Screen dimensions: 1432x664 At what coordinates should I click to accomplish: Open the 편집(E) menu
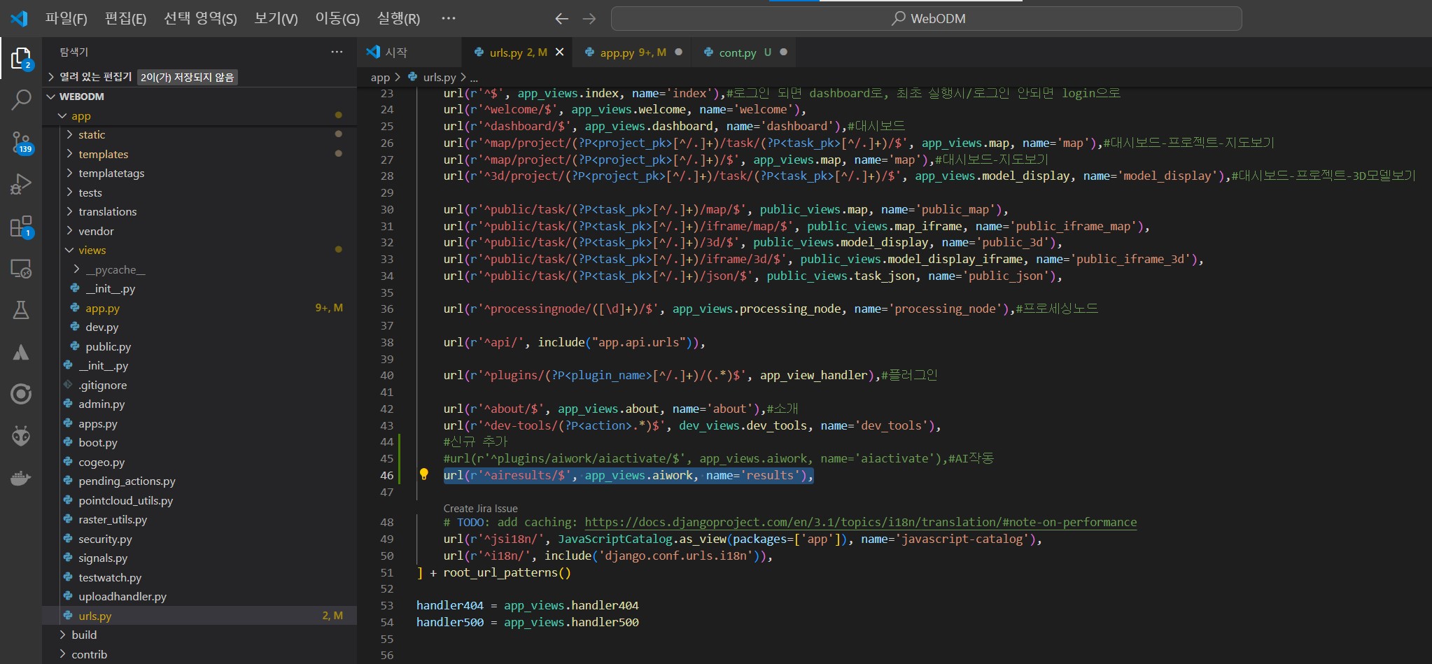(125, 19)
